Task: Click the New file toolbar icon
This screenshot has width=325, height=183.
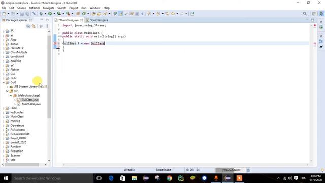Action: (4, 14)
